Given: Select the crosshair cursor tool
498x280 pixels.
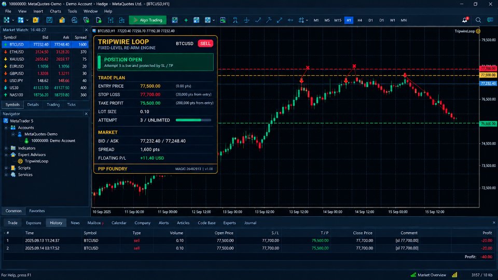Looking at the screenshot, I should coord(246,20).
